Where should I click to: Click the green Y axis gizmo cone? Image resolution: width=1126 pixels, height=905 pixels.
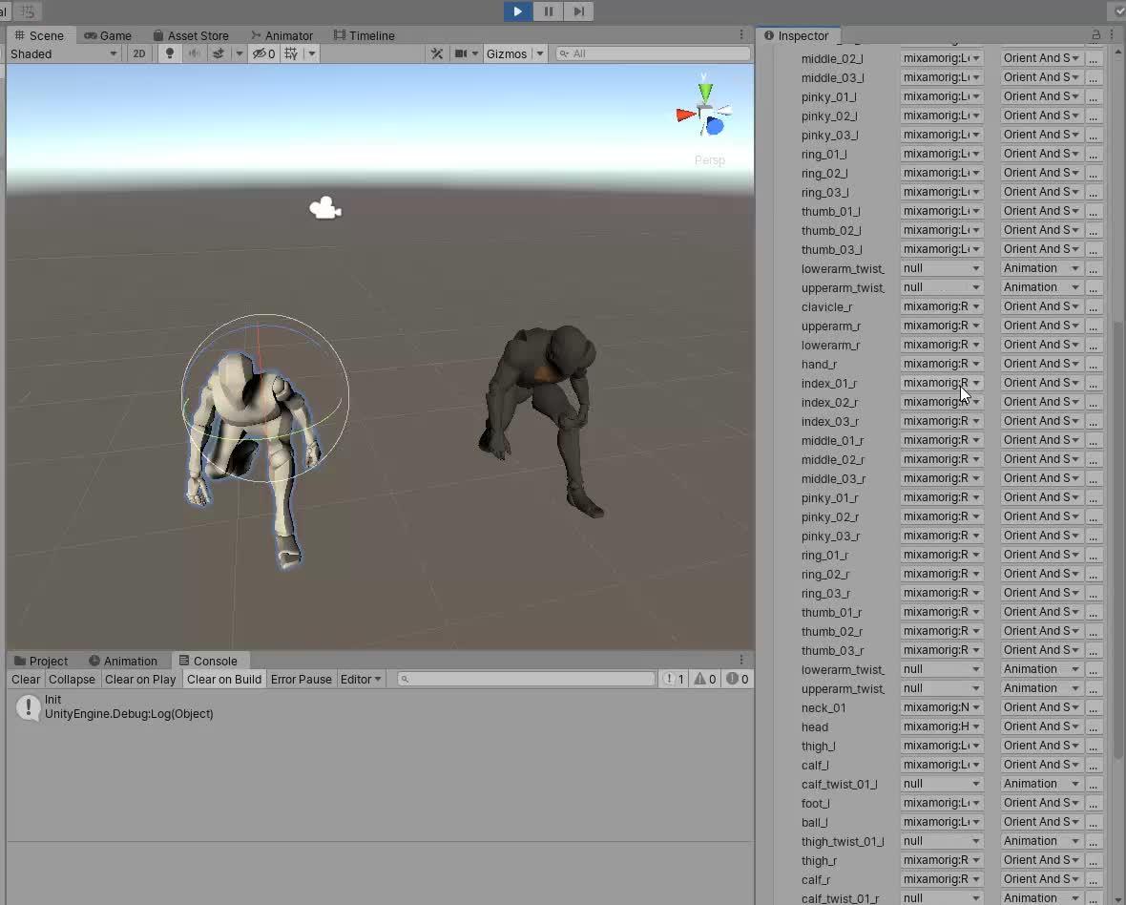point(705,93)
